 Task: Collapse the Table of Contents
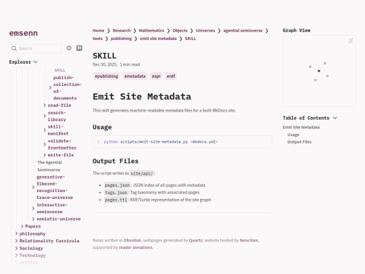[310, 118]
